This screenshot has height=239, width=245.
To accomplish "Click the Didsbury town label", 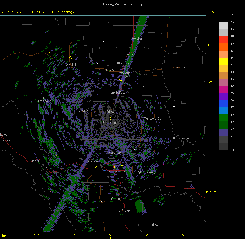I will (x=109, y=122).
